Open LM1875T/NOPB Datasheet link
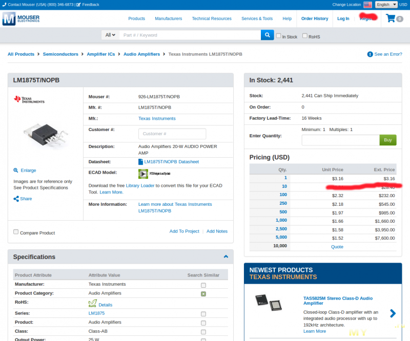 172,162
